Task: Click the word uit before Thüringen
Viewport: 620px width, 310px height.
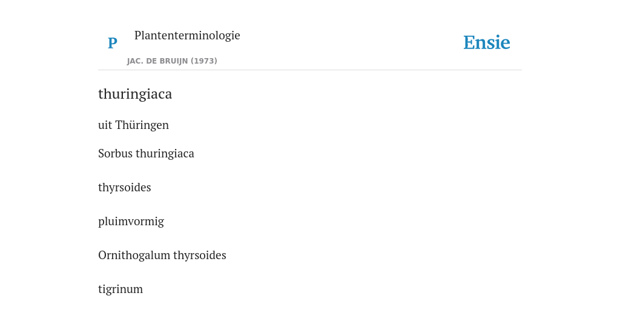Action: tap(105, 125)
